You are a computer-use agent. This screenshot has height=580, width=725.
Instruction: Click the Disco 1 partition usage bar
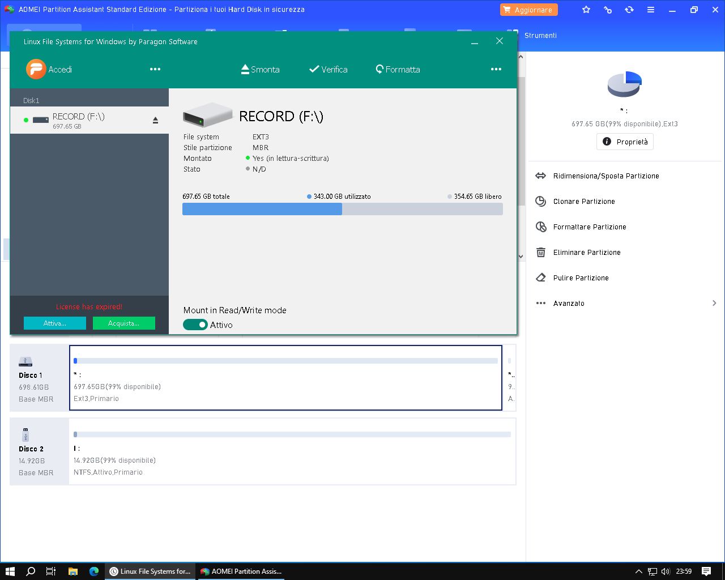click(285, 361)
